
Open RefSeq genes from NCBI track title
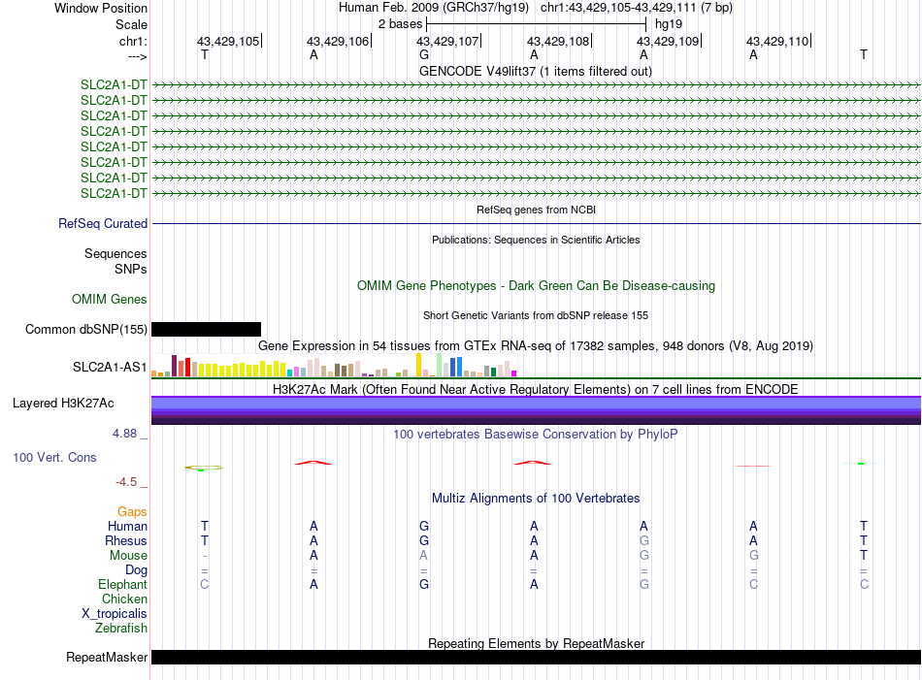536,210
